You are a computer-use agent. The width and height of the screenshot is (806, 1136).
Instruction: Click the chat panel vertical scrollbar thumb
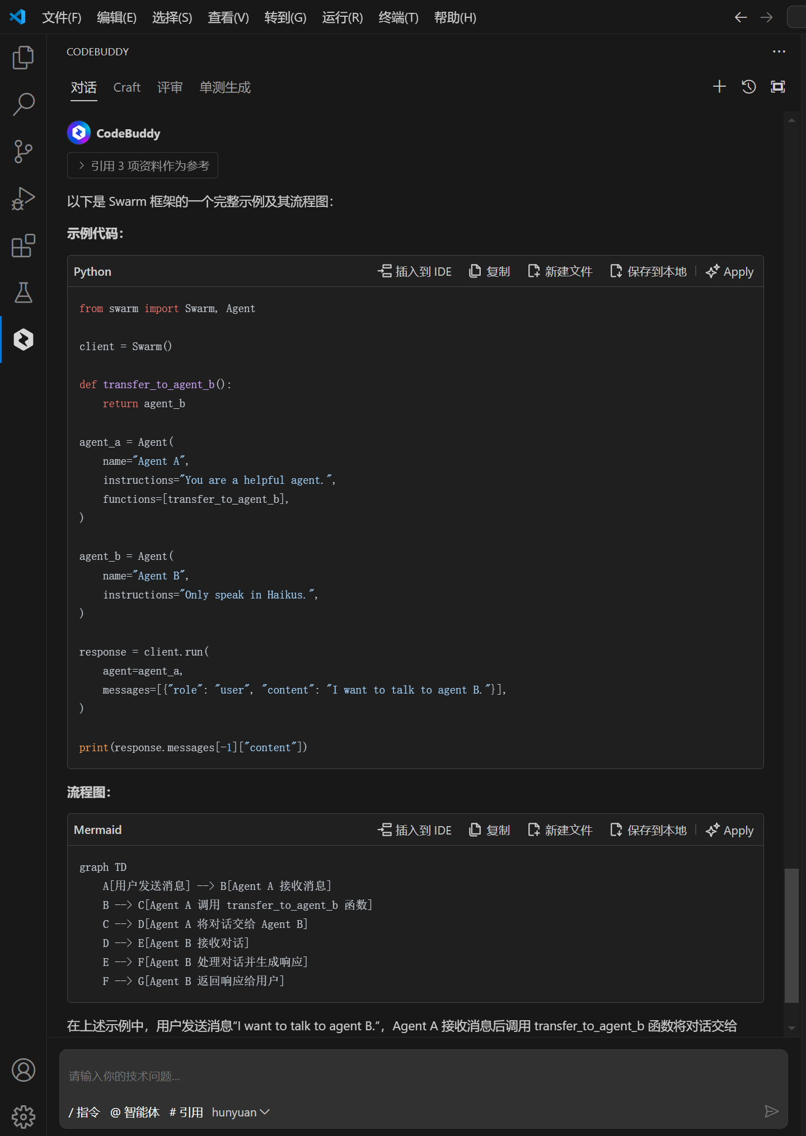791,935
